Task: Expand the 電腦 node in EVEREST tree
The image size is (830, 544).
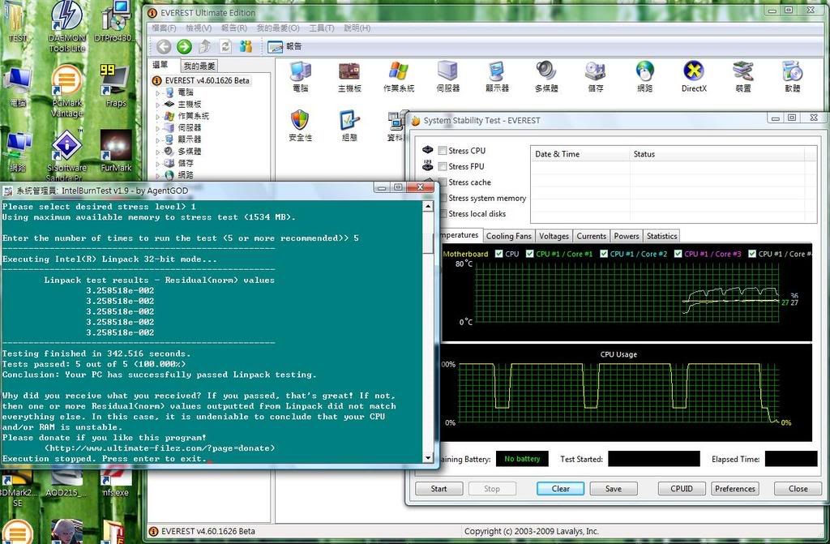Action: [158, 92]
